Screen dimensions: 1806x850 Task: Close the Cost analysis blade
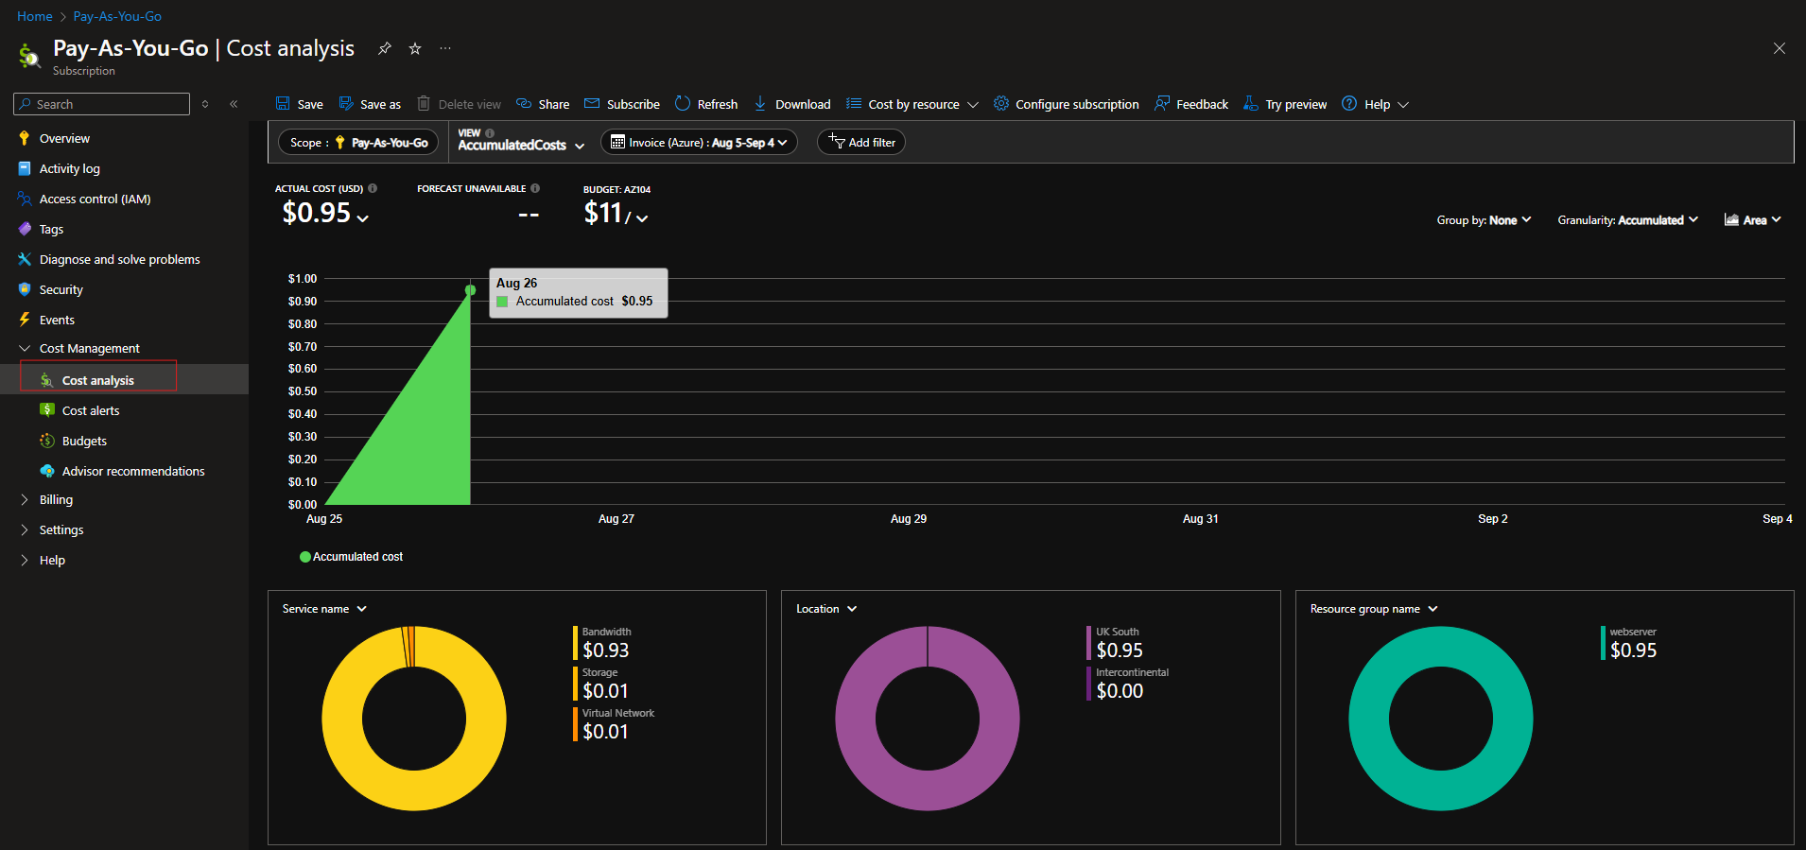(1779, 48)
